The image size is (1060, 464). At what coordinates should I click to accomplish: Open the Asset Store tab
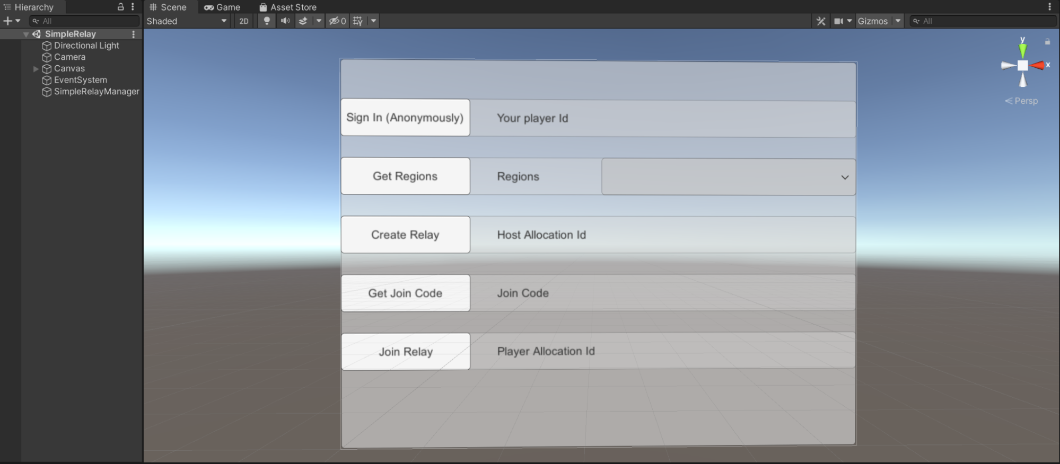(288, 7)
